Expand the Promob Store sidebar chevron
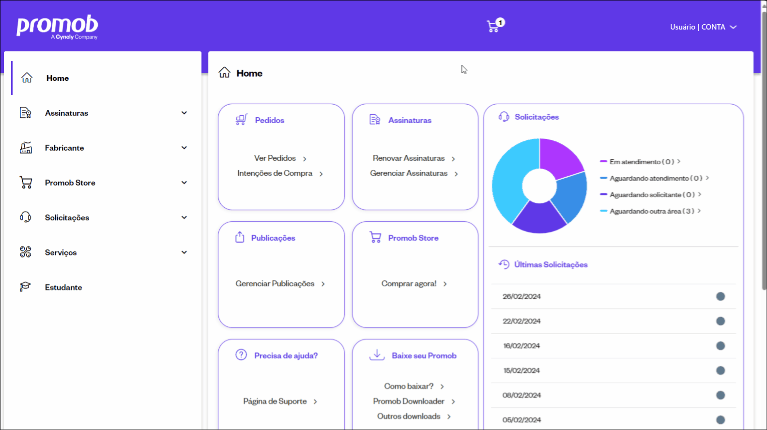 184,183
